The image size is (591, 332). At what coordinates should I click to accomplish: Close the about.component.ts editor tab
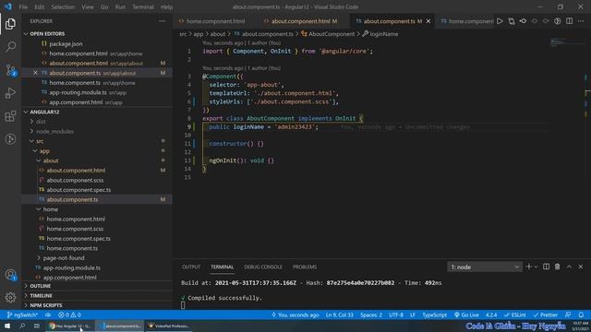click(x=428, y=21)
